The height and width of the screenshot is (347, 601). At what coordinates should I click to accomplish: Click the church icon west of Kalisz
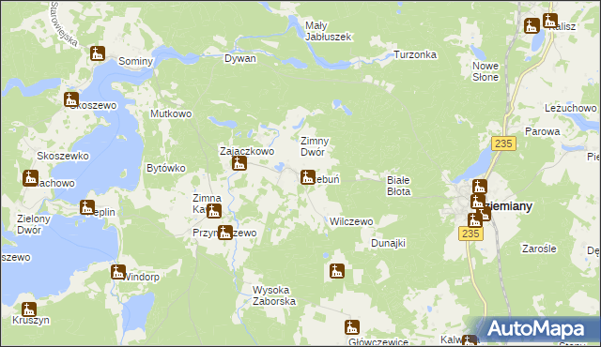(x=532, y=26)
